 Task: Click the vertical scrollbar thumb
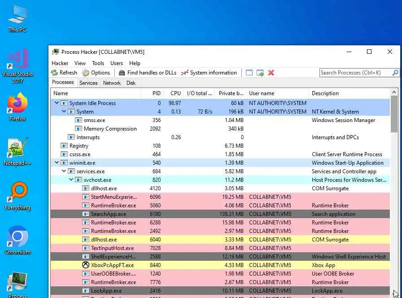394,114
